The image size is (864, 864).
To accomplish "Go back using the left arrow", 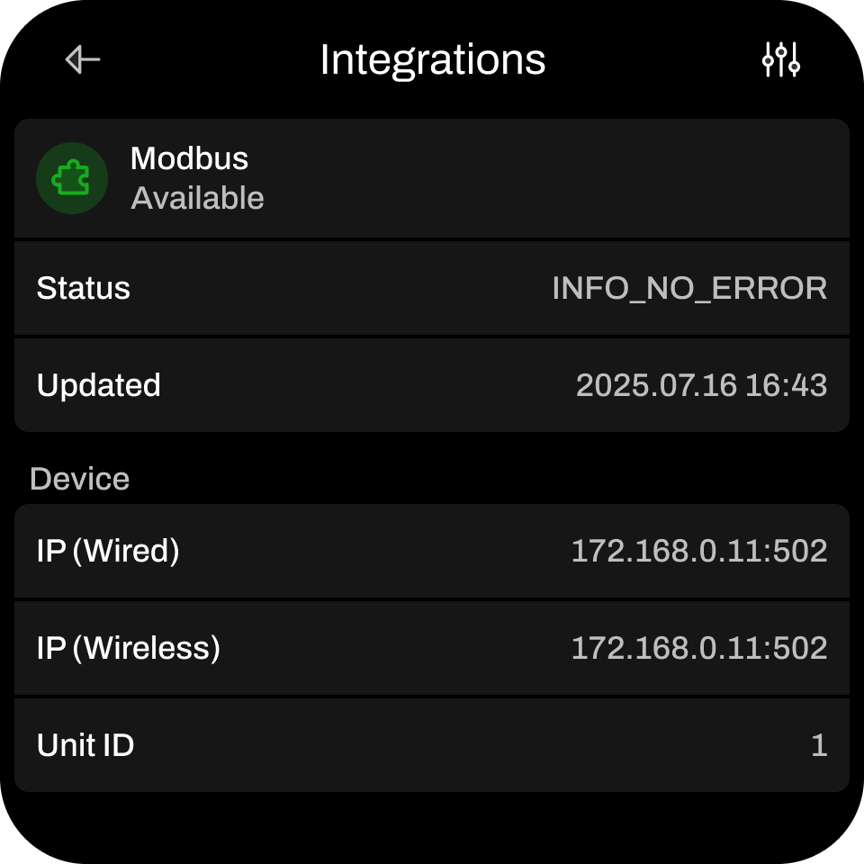I will [83, 60].
